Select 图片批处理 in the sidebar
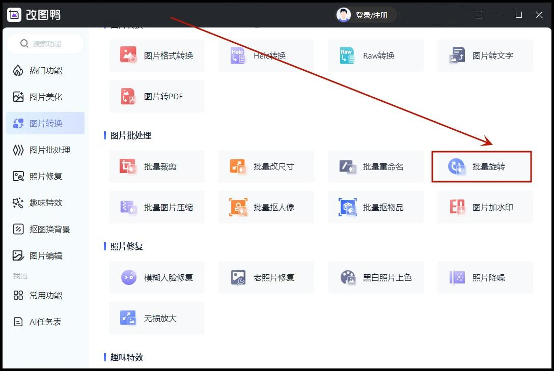The height and width of the screenshot is (371, 554). 45,150
